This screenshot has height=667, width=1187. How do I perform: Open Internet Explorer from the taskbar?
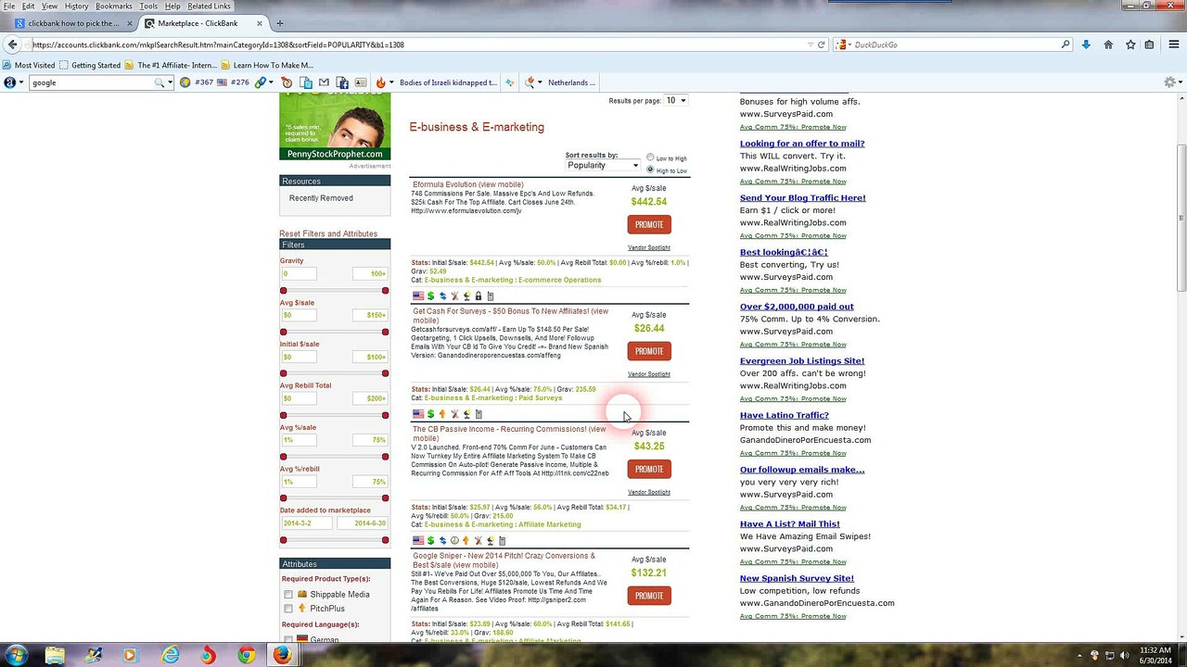(171, 655)
